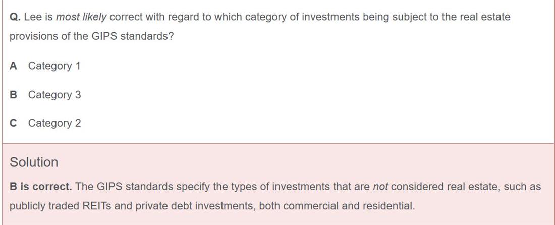Screen dimensions: 555x225
Task: Click the bold letter A label
Action: pyautogui.click(x=14, y=66)
